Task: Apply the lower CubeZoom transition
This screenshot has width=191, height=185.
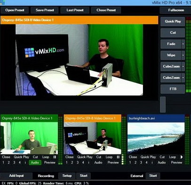Action: [x=171, y=78]
